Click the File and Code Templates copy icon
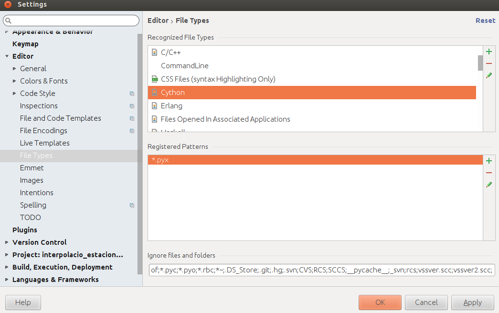Viewport: 499px width, 313px height. (132, 118)
